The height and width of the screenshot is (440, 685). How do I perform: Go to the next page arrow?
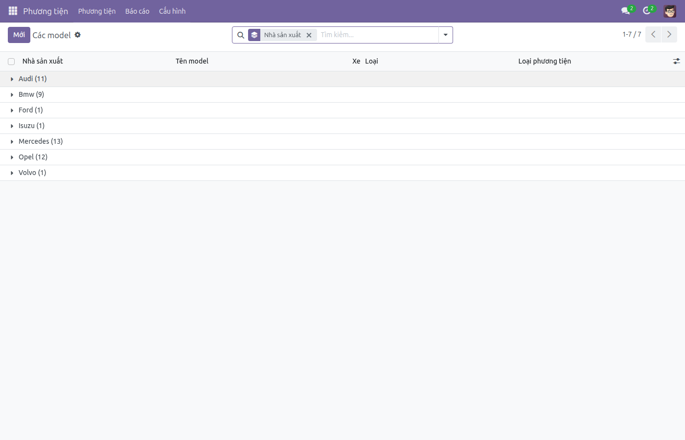[669, 35]
